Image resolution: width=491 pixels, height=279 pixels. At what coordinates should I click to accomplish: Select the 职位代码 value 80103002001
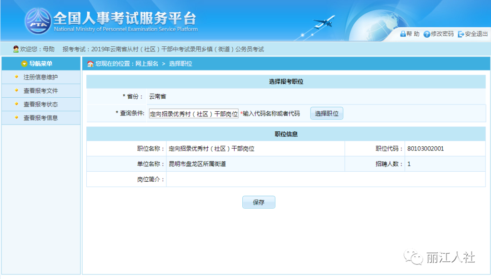(x=426, y=149)
